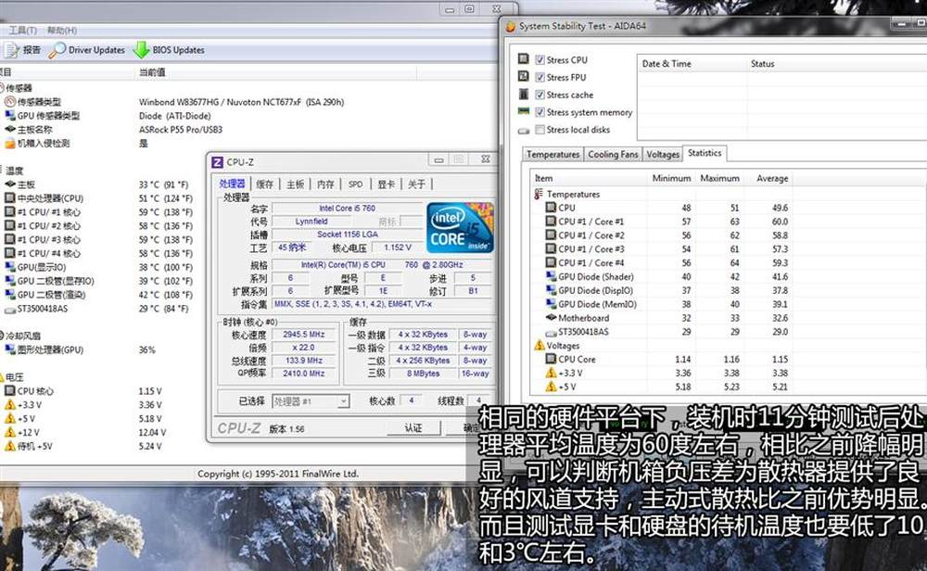Viewport: 927px width, 571px height.
Task: Click the #1 CPU/ #1 核心 row icon
Action: (x=10, y=211)
